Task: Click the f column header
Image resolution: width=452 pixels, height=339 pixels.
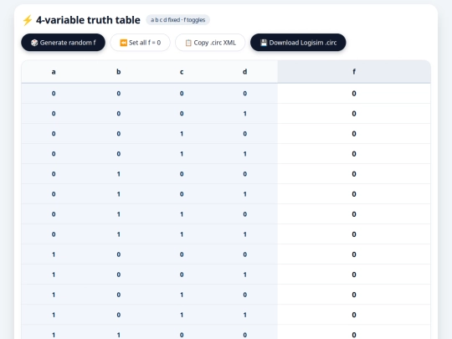Action: tap(354, 71)
